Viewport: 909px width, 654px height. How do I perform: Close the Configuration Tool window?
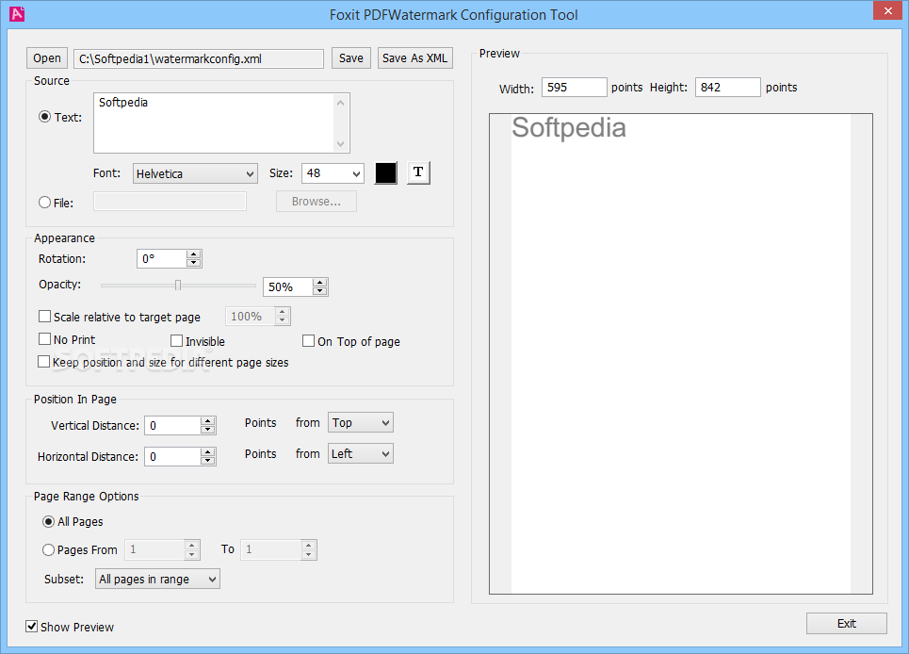(x=887, y=11)
